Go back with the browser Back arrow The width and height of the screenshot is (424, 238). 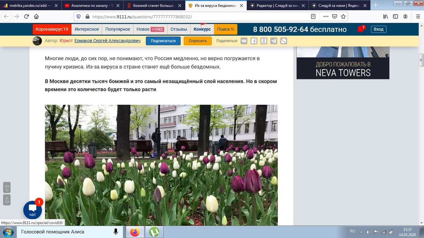(x=6, y=17)
